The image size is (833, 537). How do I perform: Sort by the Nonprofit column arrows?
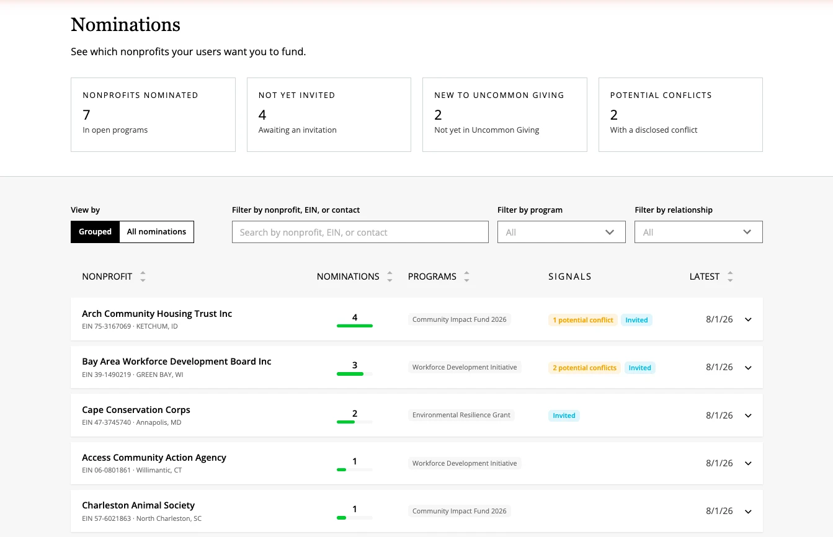143,277
